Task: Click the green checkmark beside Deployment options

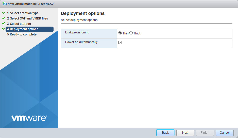Action: (x=4, y=29)
